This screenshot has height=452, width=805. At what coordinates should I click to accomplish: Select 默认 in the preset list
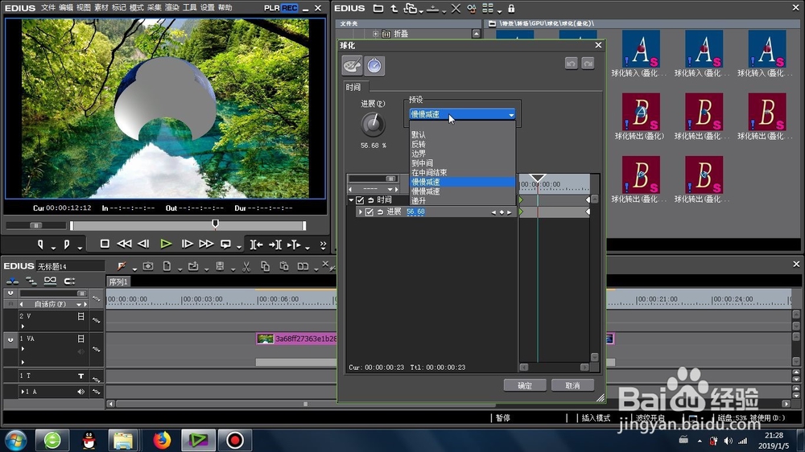(x=462, y=134)
